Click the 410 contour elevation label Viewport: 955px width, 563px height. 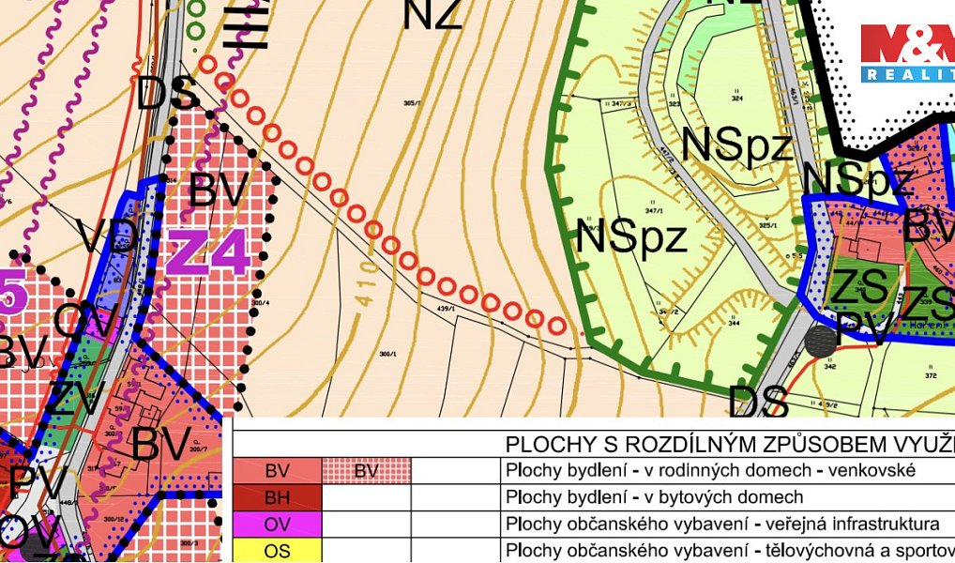365,283
